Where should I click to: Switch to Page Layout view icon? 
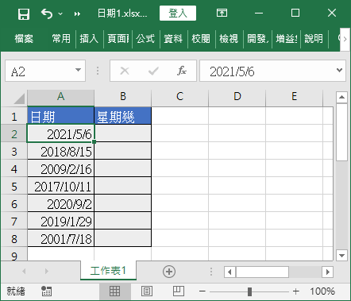click(147, 291)
